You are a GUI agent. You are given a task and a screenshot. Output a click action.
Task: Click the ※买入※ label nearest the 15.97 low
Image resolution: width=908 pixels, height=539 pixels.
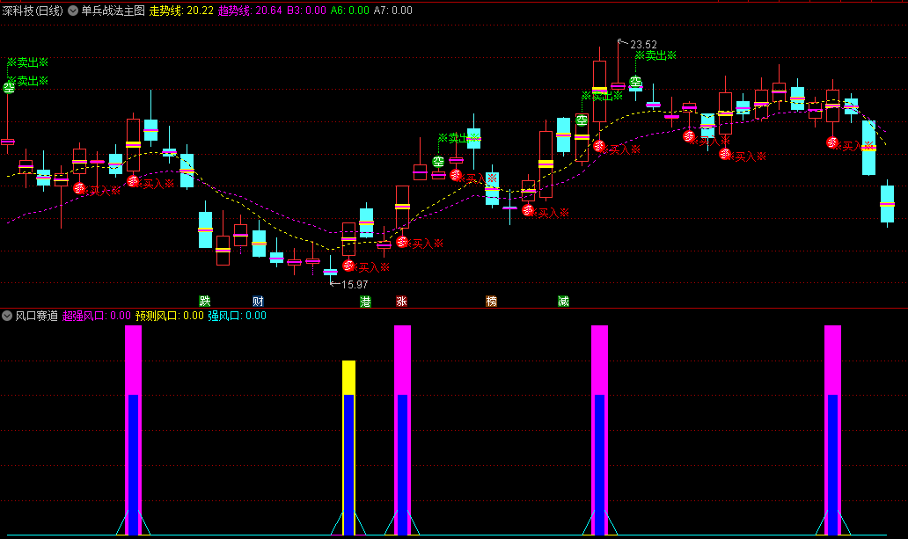point(369,267)
